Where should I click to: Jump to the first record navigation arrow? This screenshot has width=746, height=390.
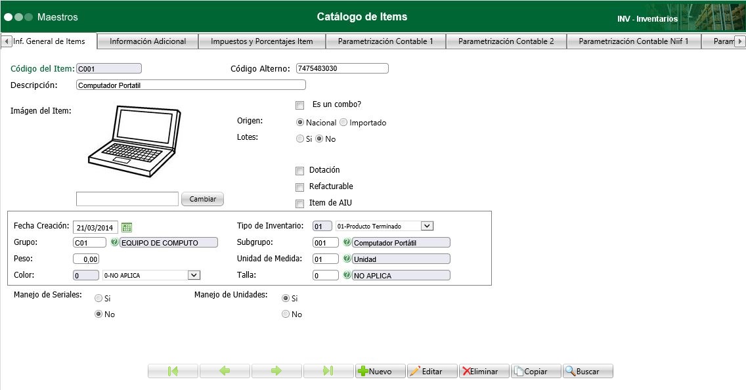point(173,371)
